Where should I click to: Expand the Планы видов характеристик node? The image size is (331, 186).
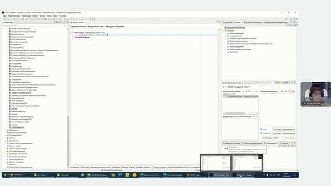[5, 144]
